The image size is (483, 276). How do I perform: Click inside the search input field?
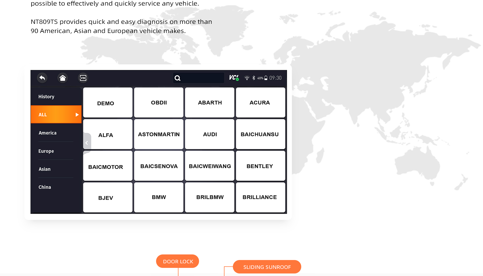tap(202, 78)
